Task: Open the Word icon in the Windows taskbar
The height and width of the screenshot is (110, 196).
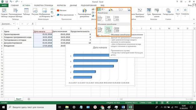Action: click(123, 107)
